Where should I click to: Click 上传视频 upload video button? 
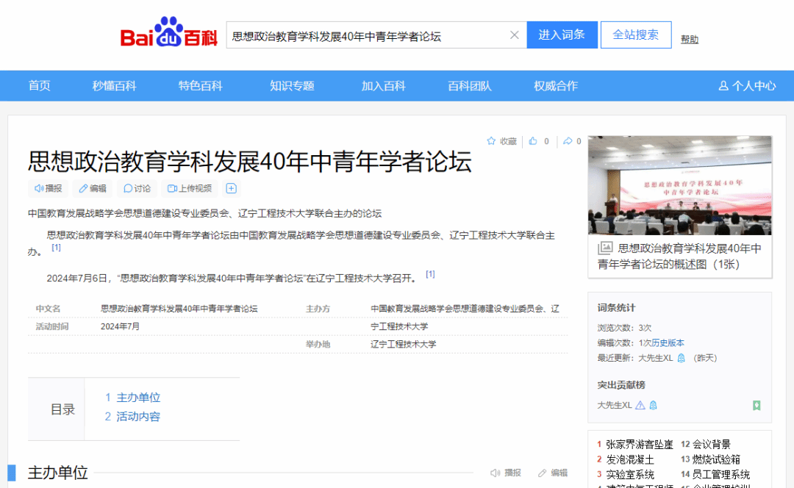pos(190,189)
